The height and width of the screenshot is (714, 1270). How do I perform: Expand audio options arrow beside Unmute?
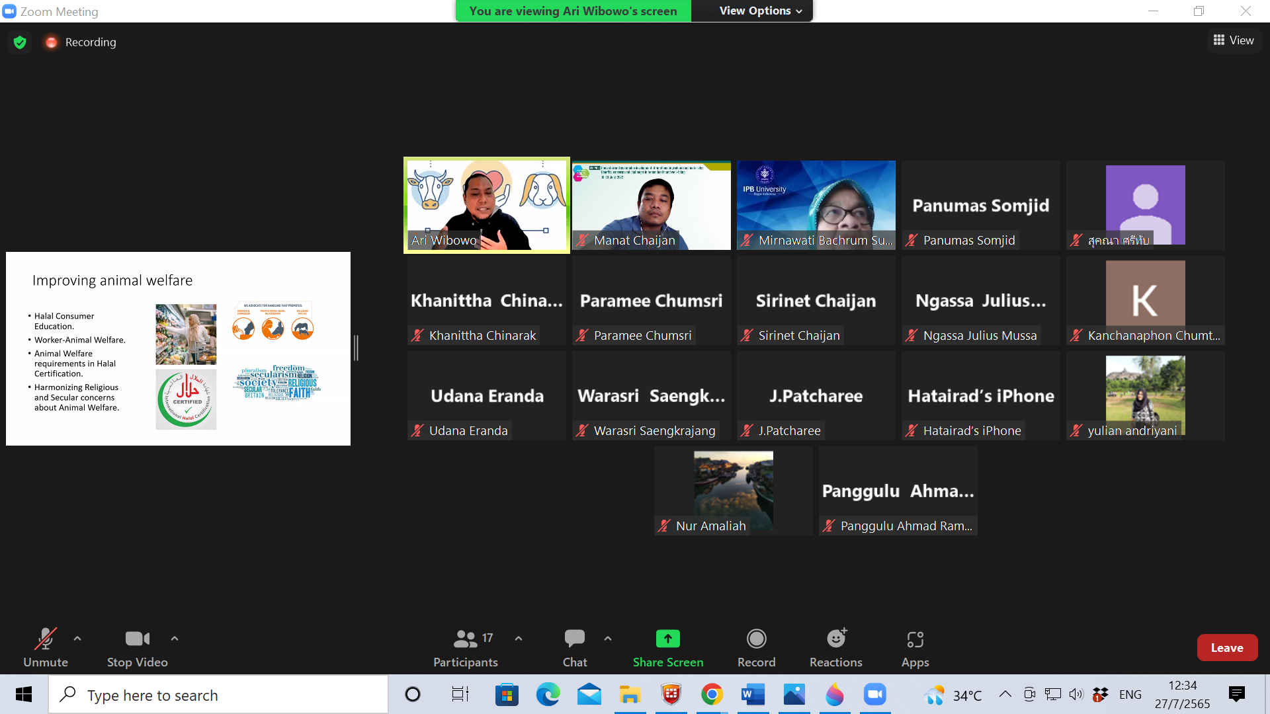click(x=77, y=639)
